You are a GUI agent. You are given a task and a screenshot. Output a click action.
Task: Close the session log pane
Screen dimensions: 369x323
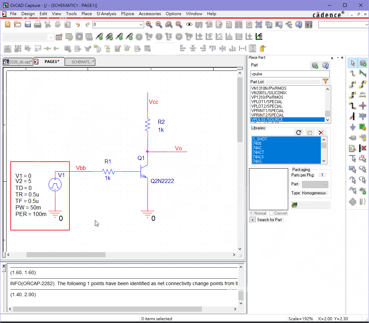[x=4, y=266]
